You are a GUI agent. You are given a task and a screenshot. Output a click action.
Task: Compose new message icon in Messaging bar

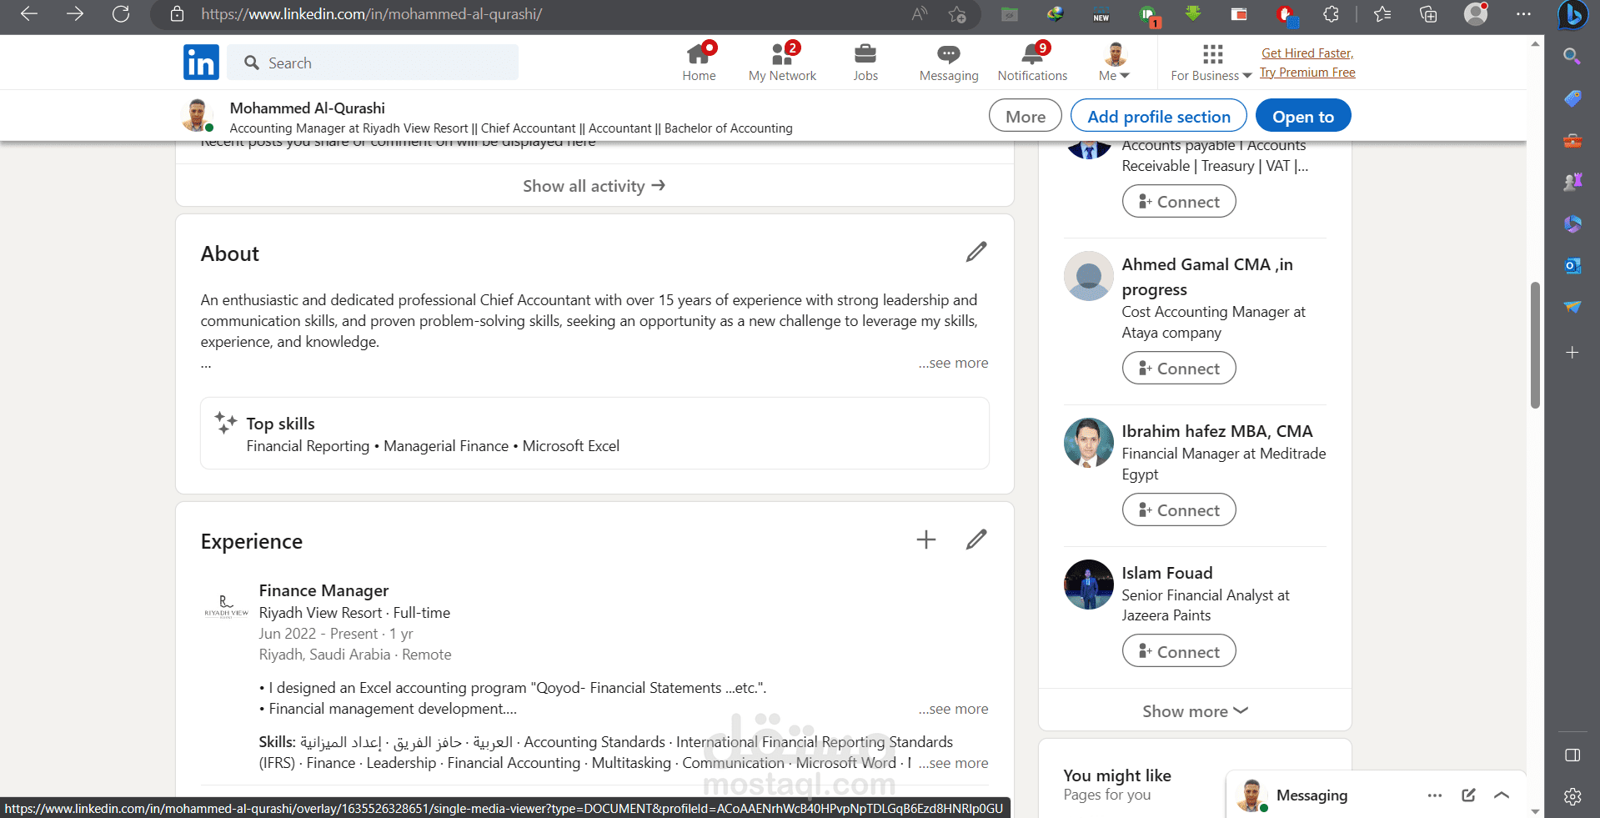pos(1469,795)
